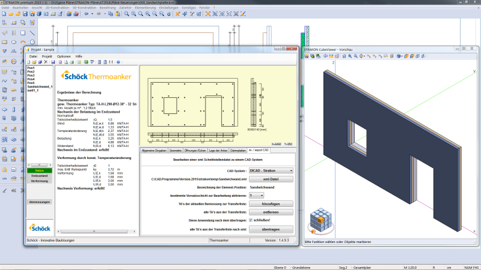Click the home view icon in CubeViewer toolbar

coord(344,56)
